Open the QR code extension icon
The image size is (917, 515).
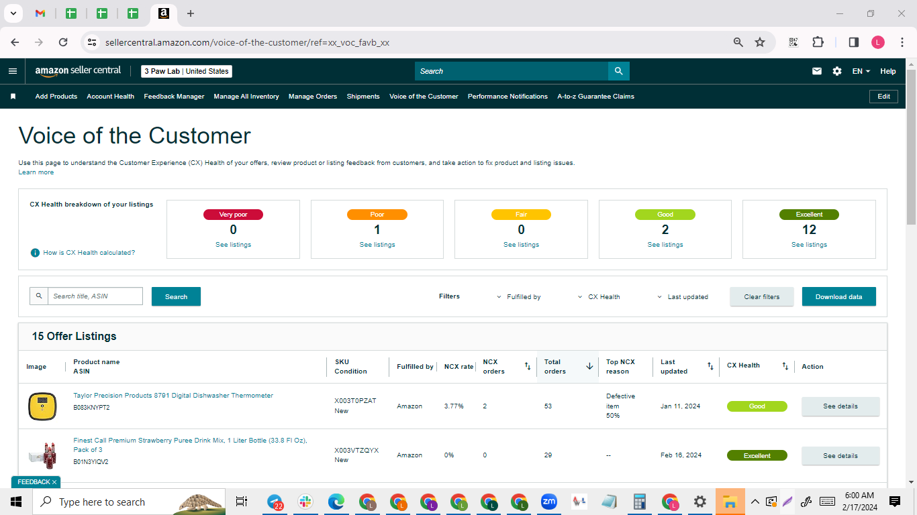point(793,42)
